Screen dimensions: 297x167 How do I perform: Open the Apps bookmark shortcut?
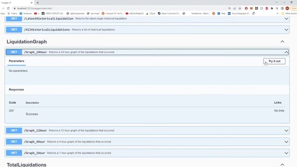[3, 13]
